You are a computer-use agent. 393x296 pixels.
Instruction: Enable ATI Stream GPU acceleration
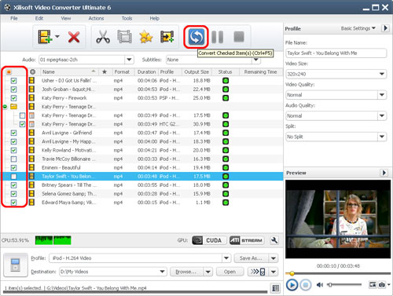point(247,240)
